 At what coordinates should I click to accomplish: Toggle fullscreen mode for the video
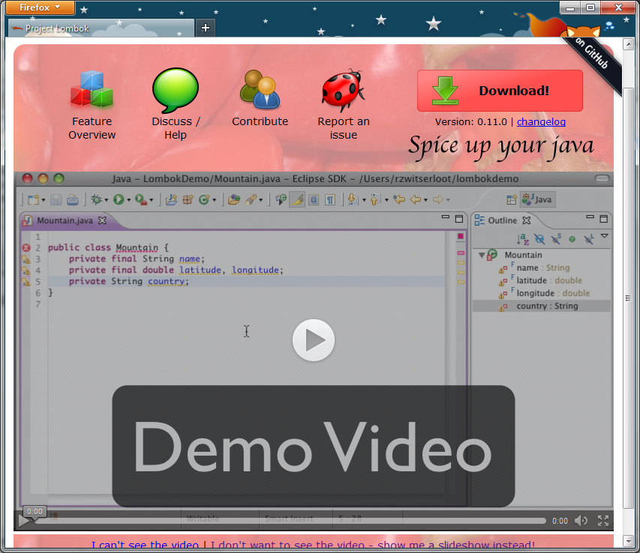pos(603,521)
